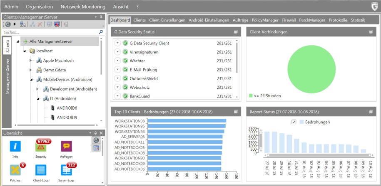The width and height of the screenshot is (381, 186).
Task: Click the refresh icon in Clients toolbar
Action: pyautogui.click(x=8, y=24)
